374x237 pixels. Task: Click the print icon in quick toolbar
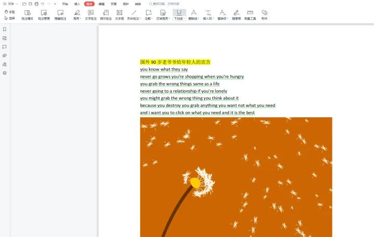click(36, 4)
